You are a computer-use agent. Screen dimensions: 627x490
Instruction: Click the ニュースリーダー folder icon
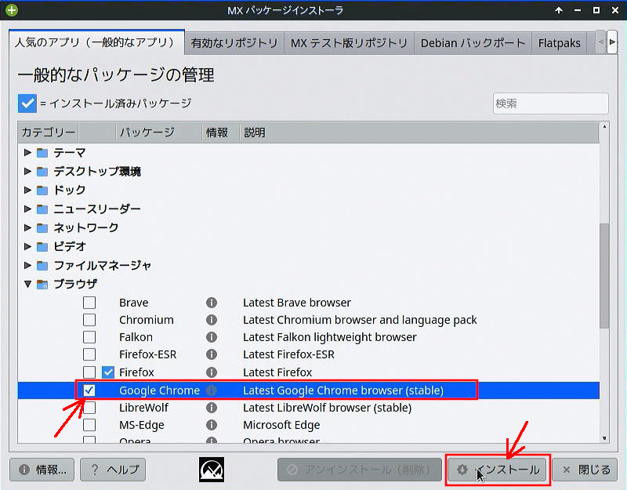[x=42, y=209]
